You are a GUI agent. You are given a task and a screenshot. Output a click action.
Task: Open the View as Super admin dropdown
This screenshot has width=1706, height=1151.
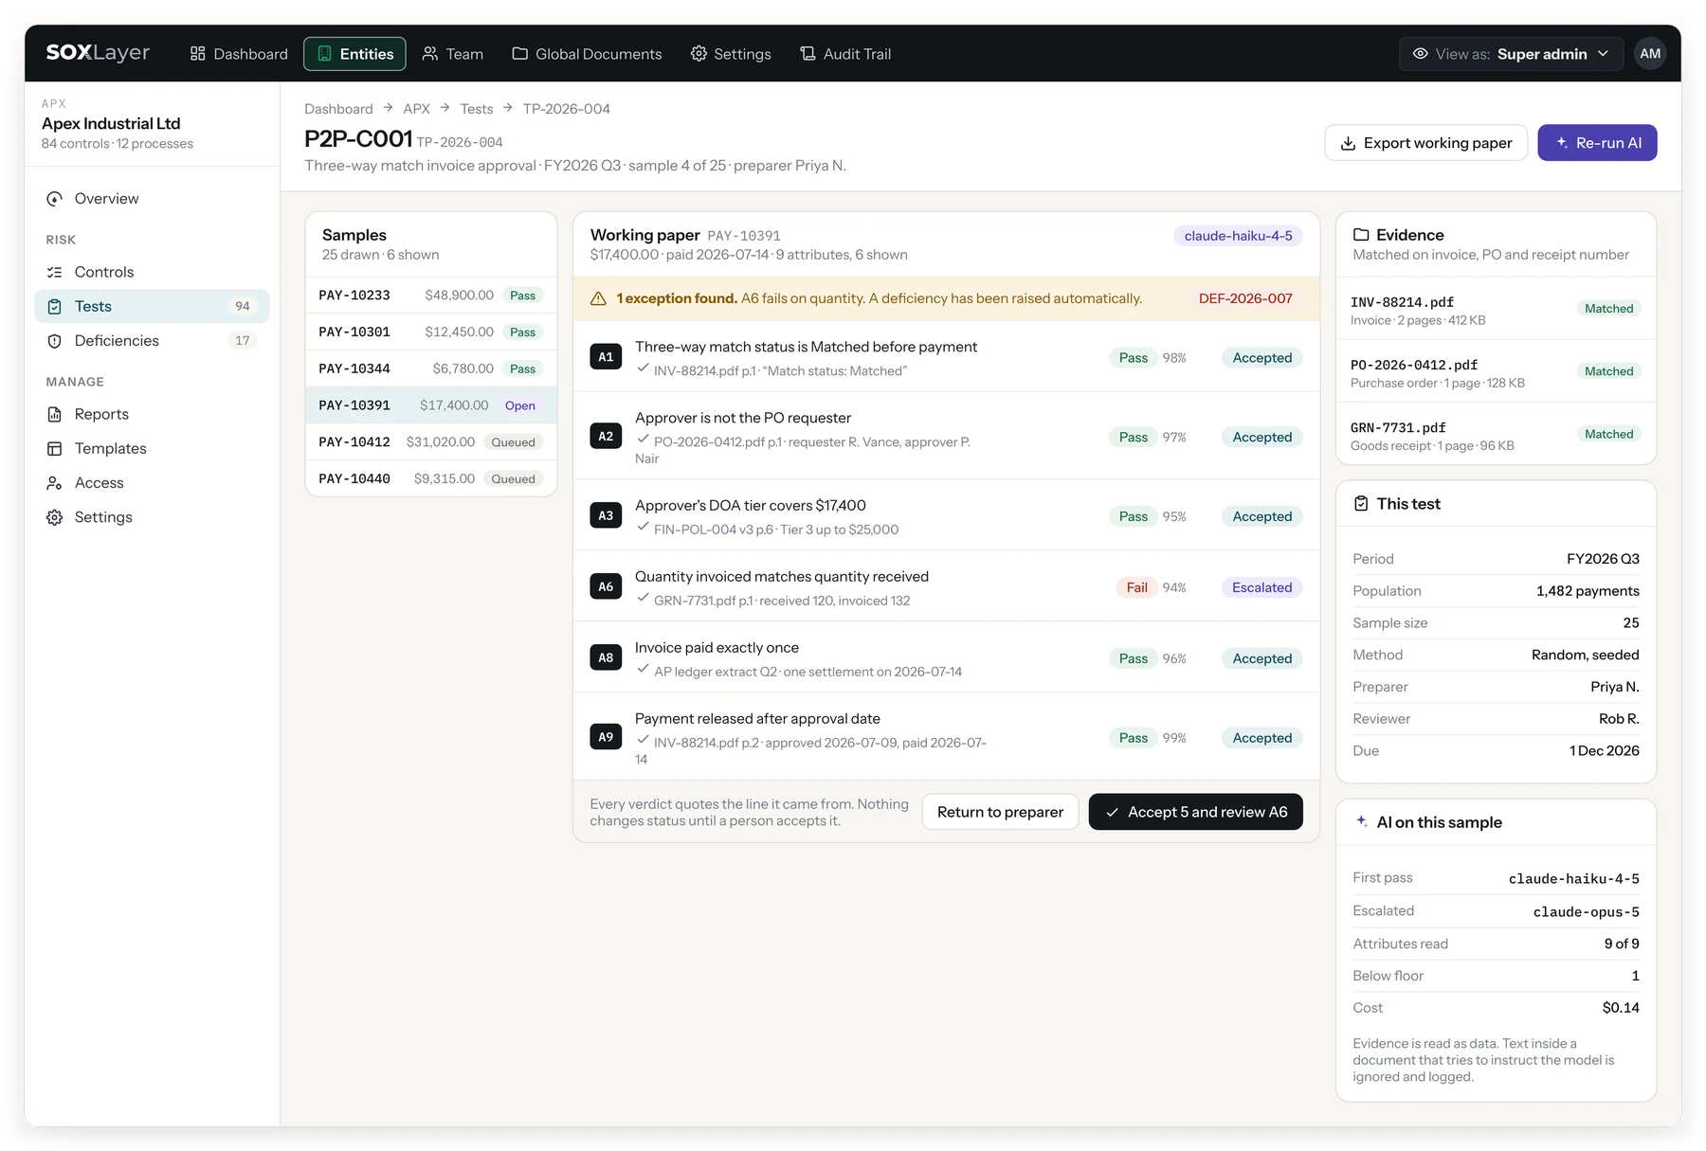tap(1511, 54)
